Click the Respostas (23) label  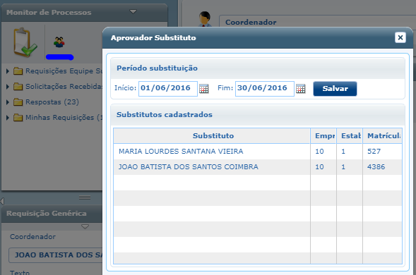(52, 102)
